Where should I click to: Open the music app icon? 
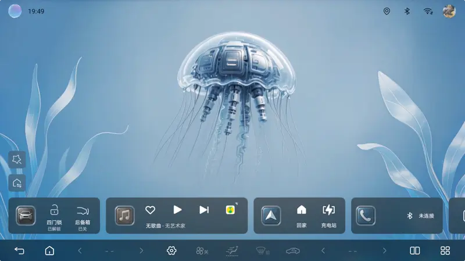coord(124,216)
